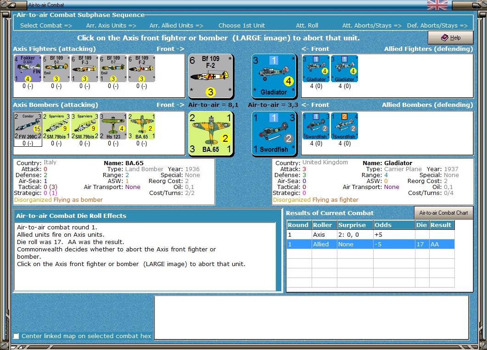Open the Help button
This screenshot has width=487, height=350.
(x=451, y=38)
